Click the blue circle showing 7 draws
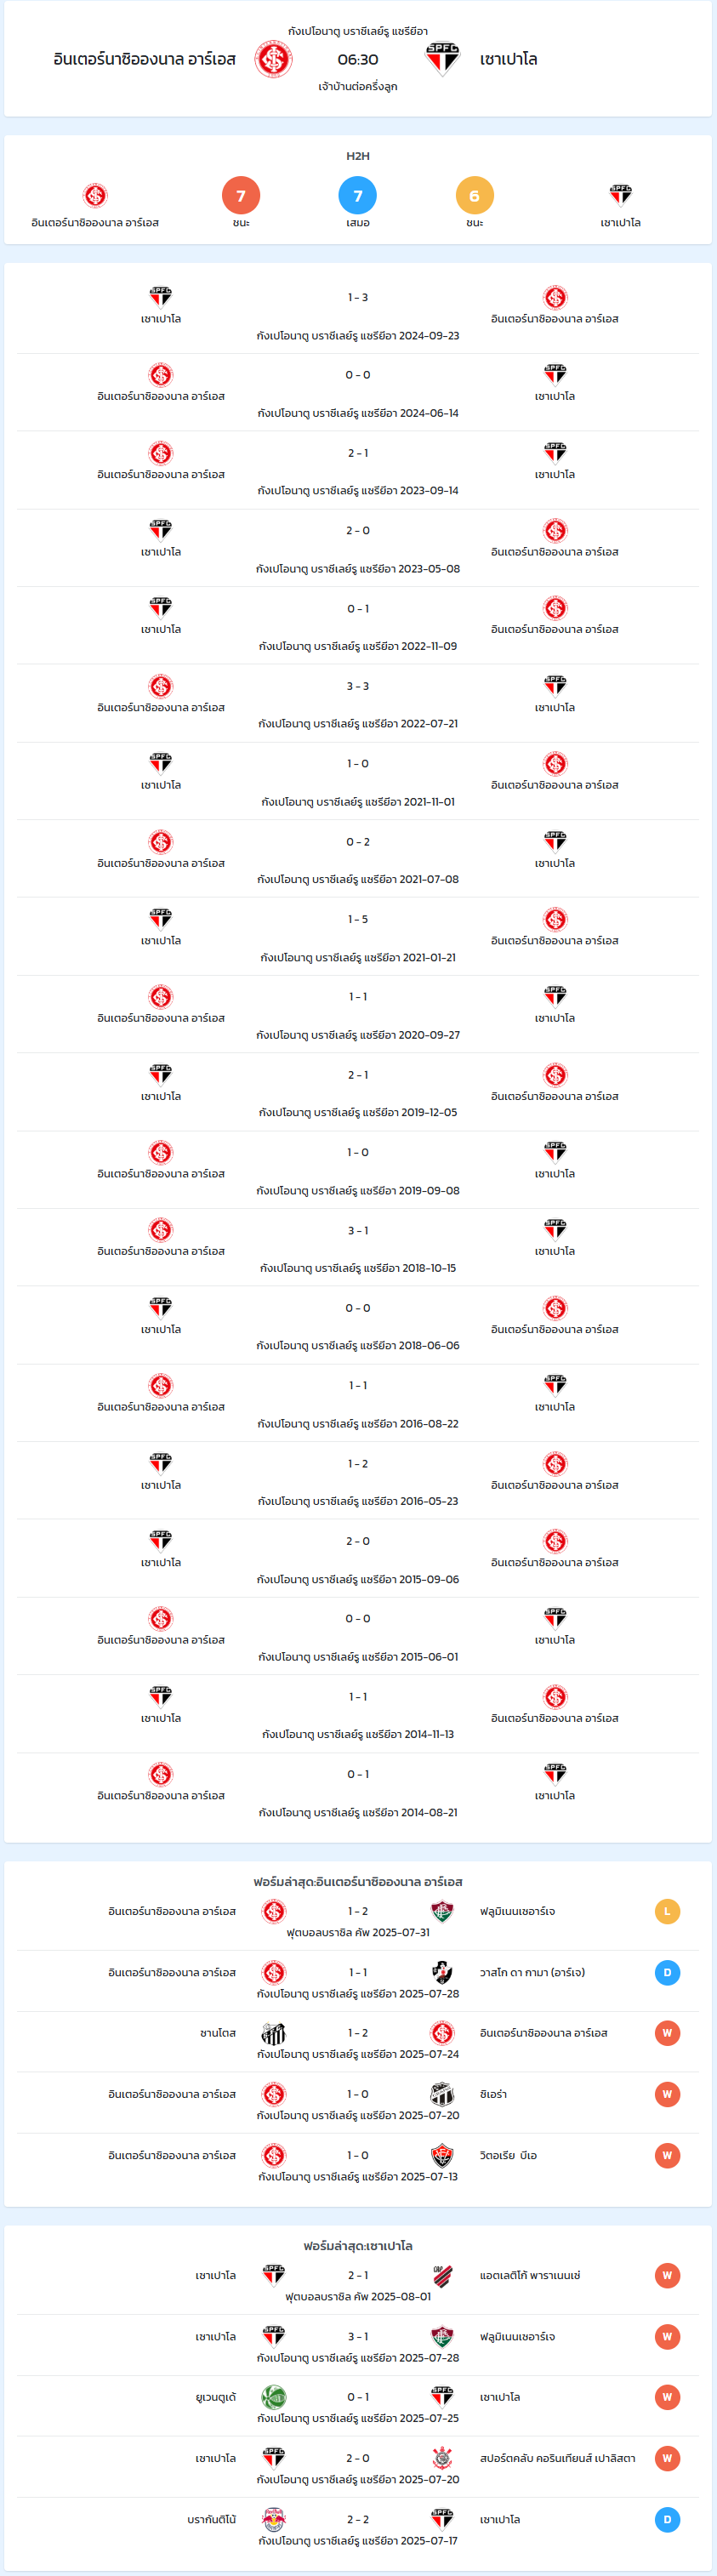Image resolution: width=717 pixels, height=2576 pixels. (x=358, y=196)
